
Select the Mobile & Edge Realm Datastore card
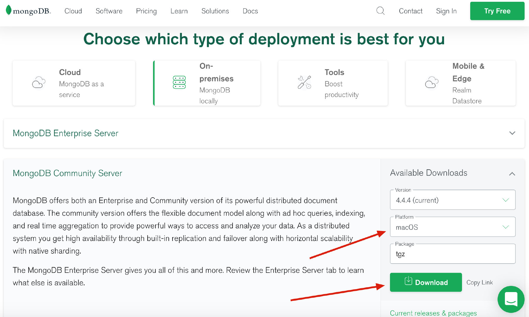pyautogui.click(x=461, y=83)
